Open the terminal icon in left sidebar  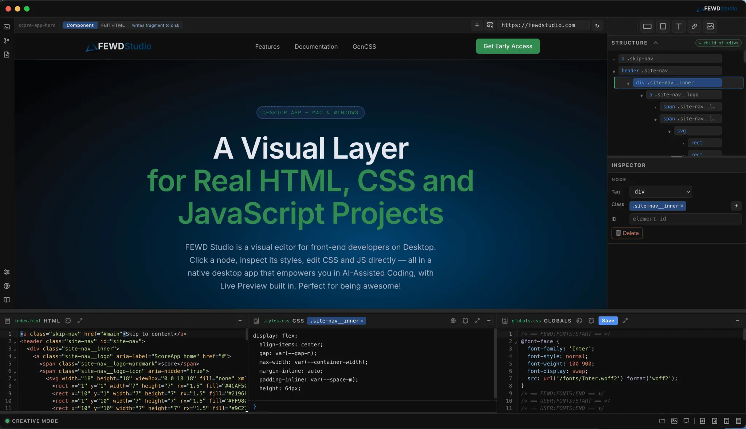pos(7,27)
